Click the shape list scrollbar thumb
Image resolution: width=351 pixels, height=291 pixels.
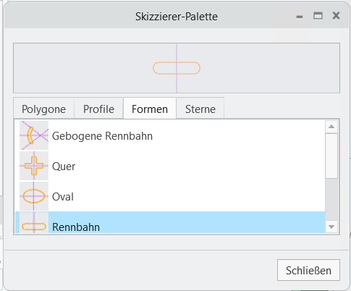click(x=331, y=156)
